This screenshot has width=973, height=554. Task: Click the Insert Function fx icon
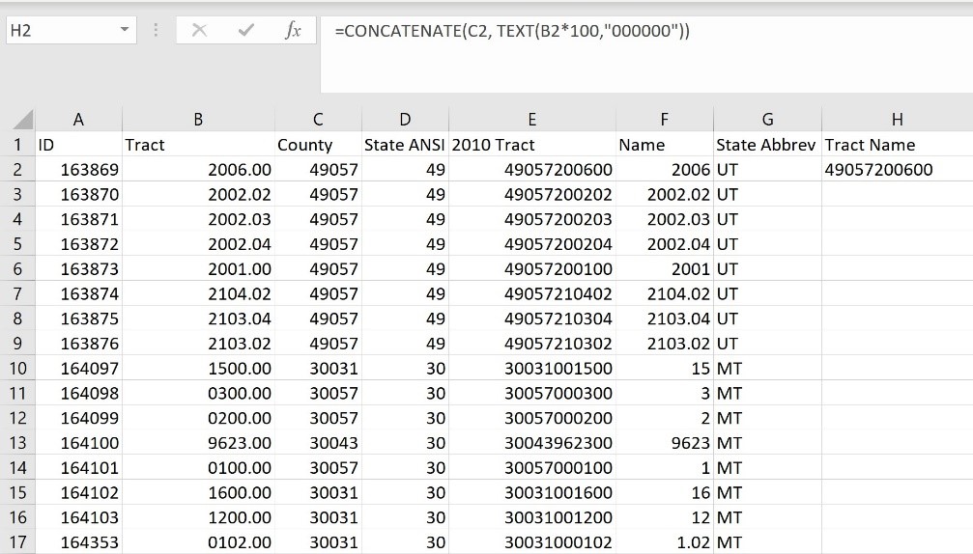292,31
